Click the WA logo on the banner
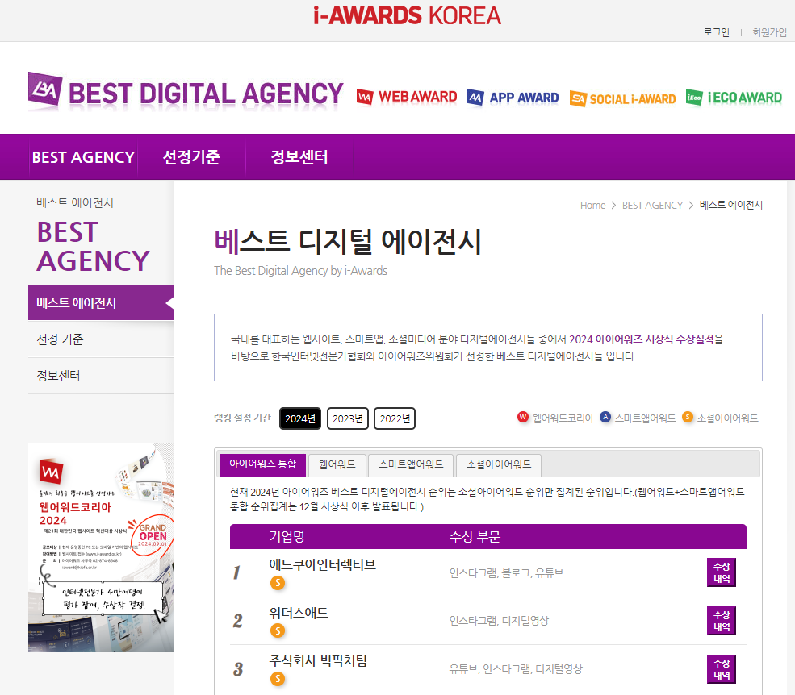 click(51, 472)
